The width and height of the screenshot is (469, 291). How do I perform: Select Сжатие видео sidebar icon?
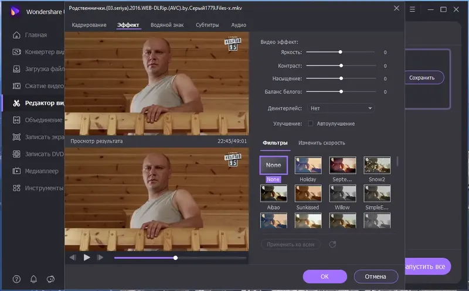16,86
